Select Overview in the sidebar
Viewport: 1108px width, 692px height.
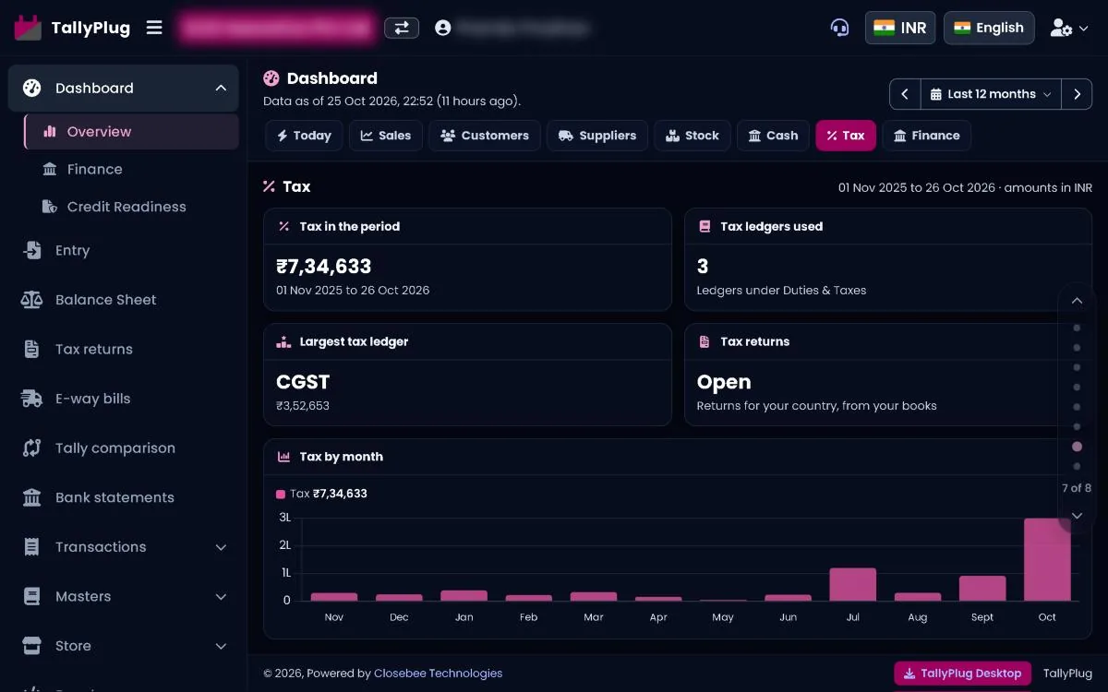[131, 132]
